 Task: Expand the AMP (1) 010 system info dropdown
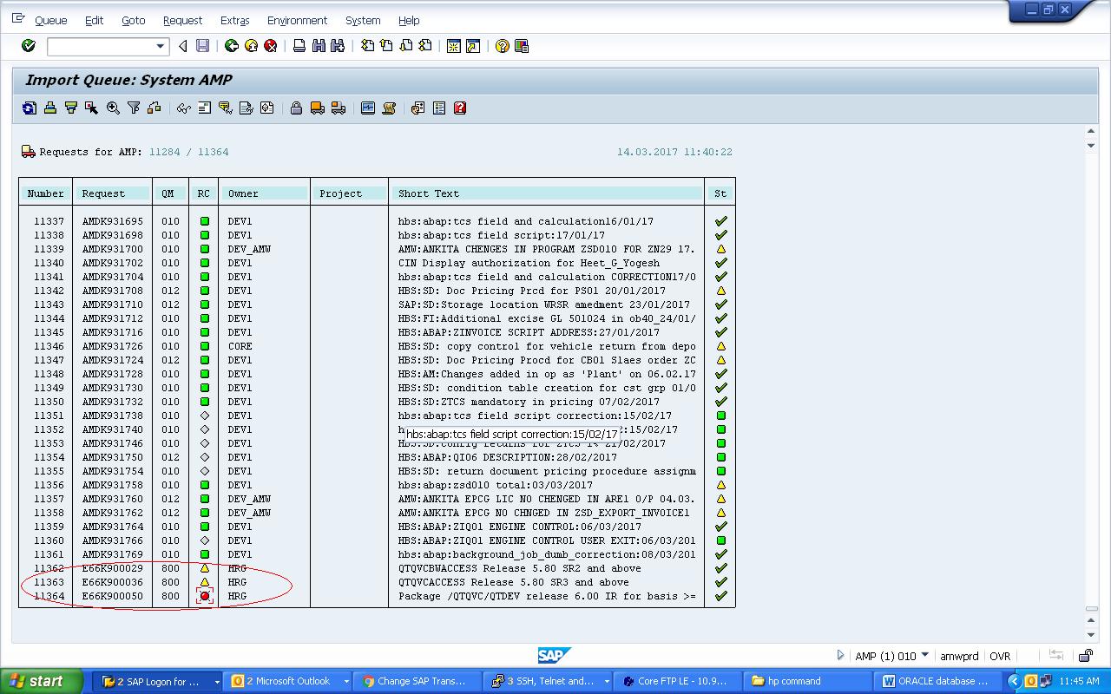tap(925, 655)
